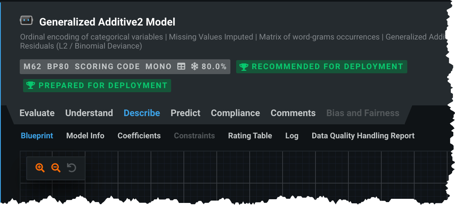This screenshot has height=205, width=455.
Task: View the Coefficients sub-tab
Action: 139,136
